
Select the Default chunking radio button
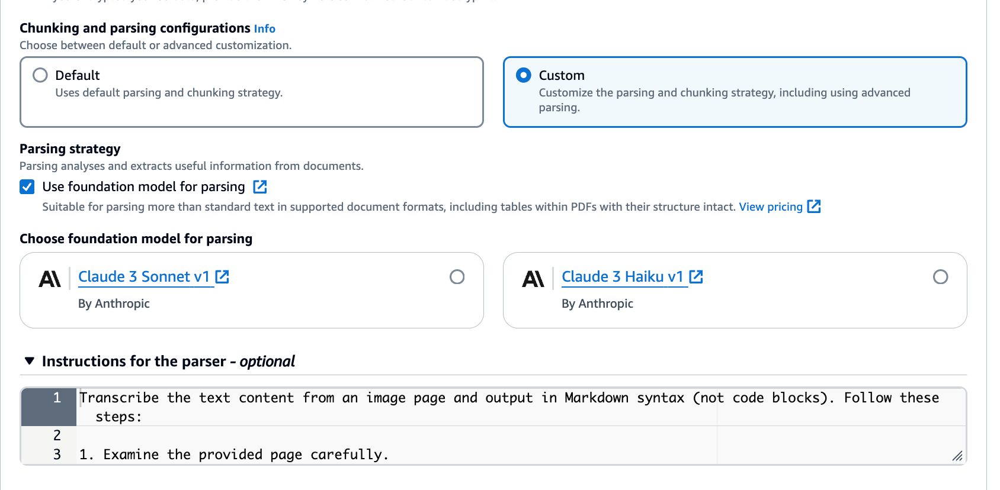pos(40,75)
